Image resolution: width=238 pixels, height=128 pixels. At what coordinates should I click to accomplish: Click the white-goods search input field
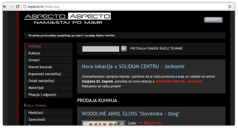[x=100, y=49]
